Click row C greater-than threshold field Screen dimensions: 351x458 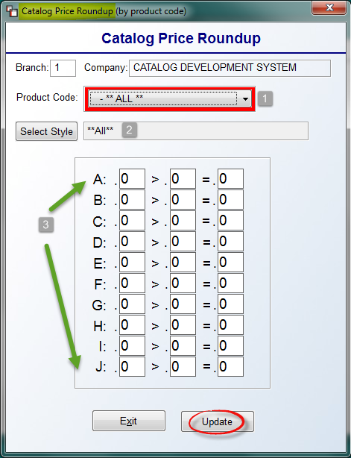(183, 221)
